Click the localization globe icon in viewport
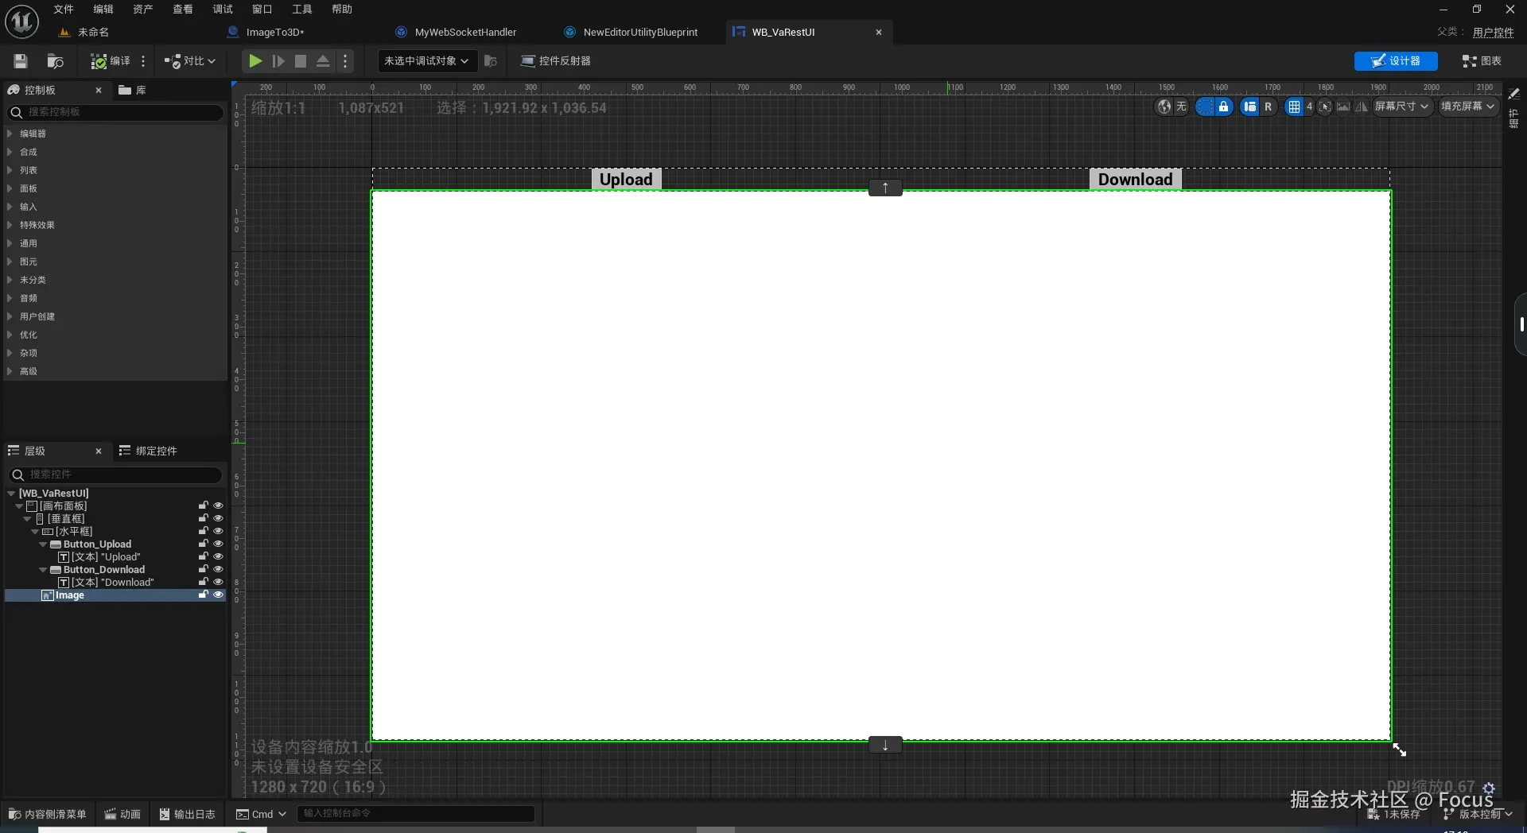Screen dimensions: 1527x833 pos(1164,107)
